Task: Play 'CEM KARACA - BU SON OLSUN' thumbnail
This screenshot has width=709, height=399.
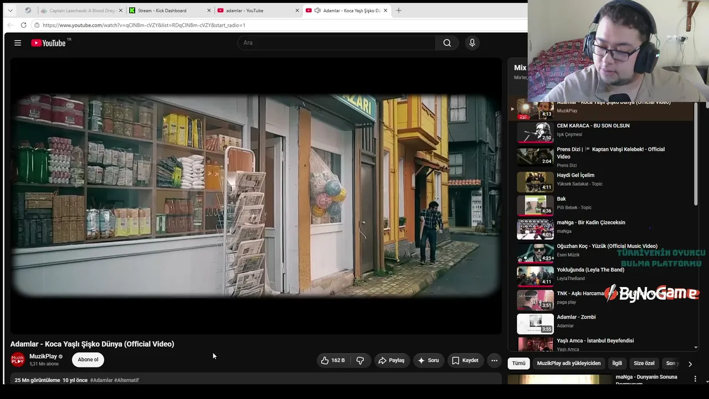Action: [x=535, y=132]
